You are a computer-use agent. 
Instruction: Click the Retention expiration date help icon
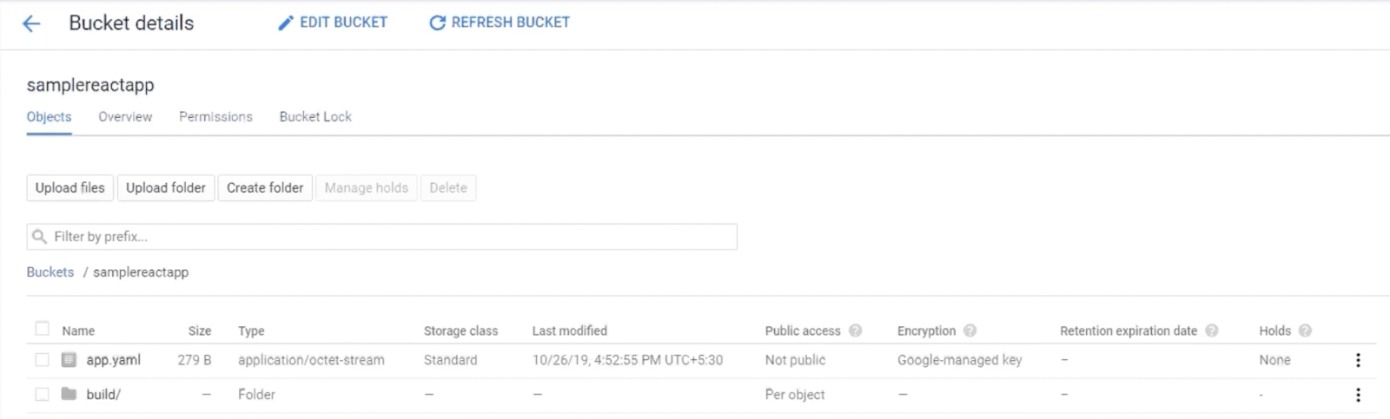tap(1212, 331)
